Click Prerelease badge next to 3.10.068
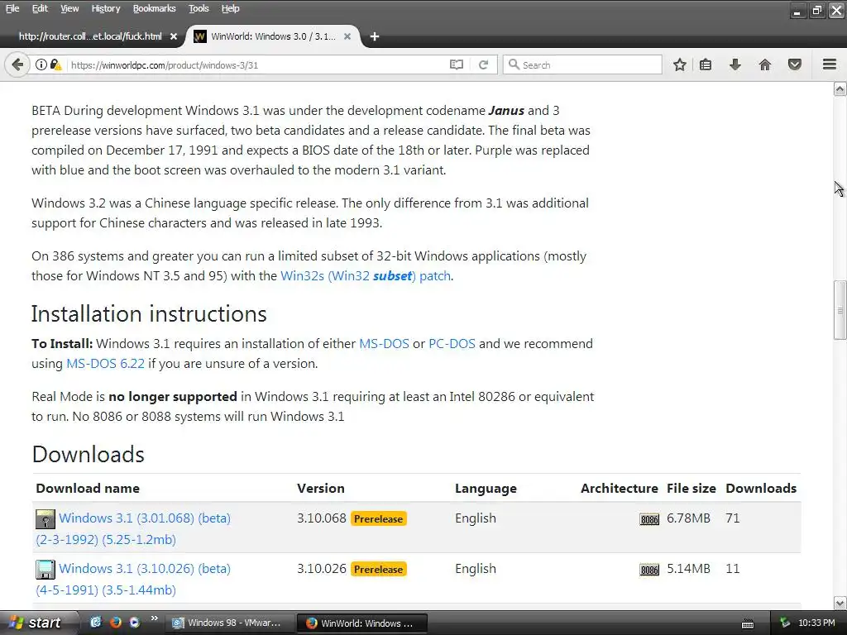This screenshot has width=847, height=635. pyautogui.click(x=379, y=519)
